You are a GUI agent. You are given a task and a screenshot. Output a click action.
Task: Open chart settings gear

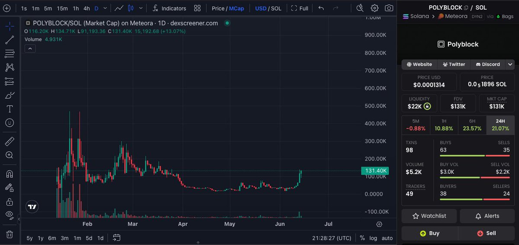point(375,8)
